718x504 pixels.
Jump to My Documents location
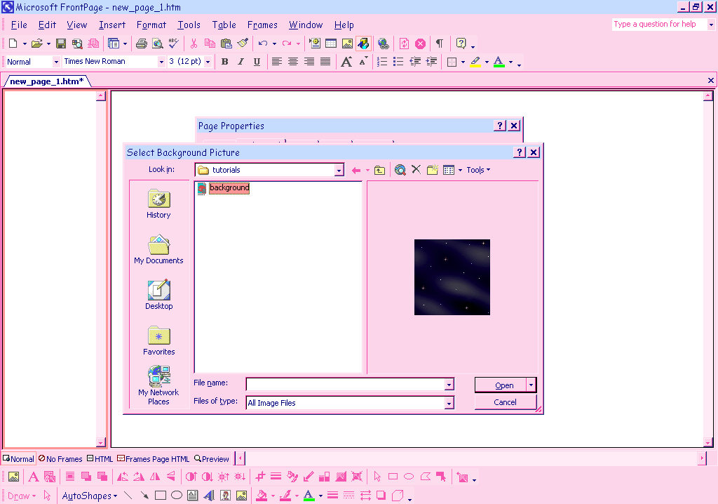tap(158, 249)
